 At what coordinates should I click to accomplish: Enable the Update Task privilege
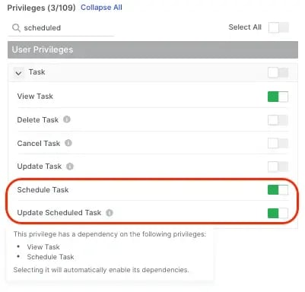coord(278,167)
